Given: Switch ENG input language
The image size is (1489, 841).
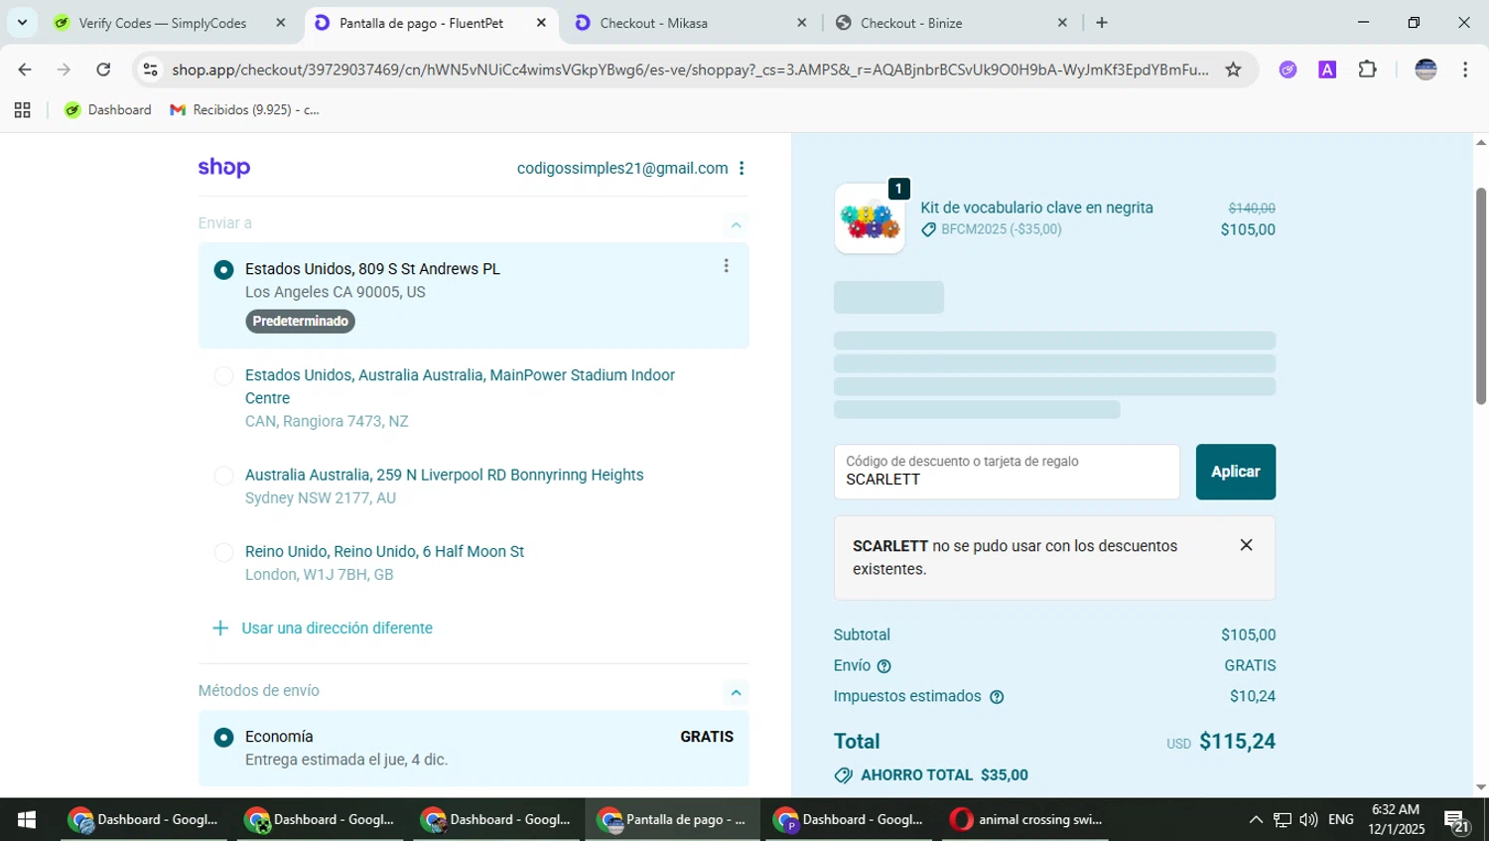Looking at the screenshot, I should click(x=1341, y=819).
